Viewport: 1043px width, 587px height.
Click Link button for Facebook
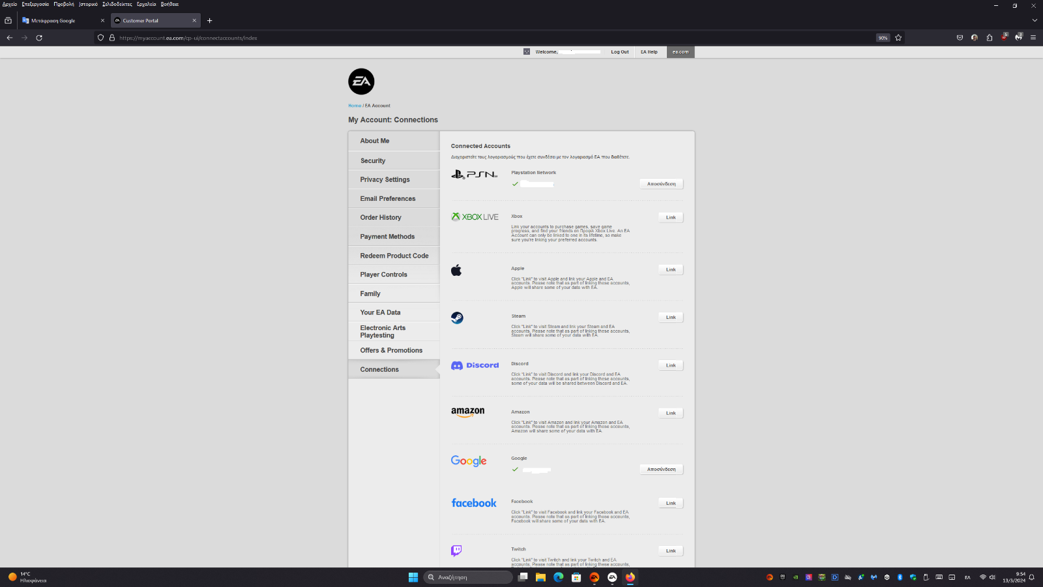671,503
